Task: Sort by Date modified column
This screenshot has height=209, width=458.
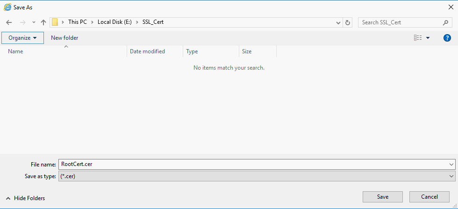Action: click(147, 51)
